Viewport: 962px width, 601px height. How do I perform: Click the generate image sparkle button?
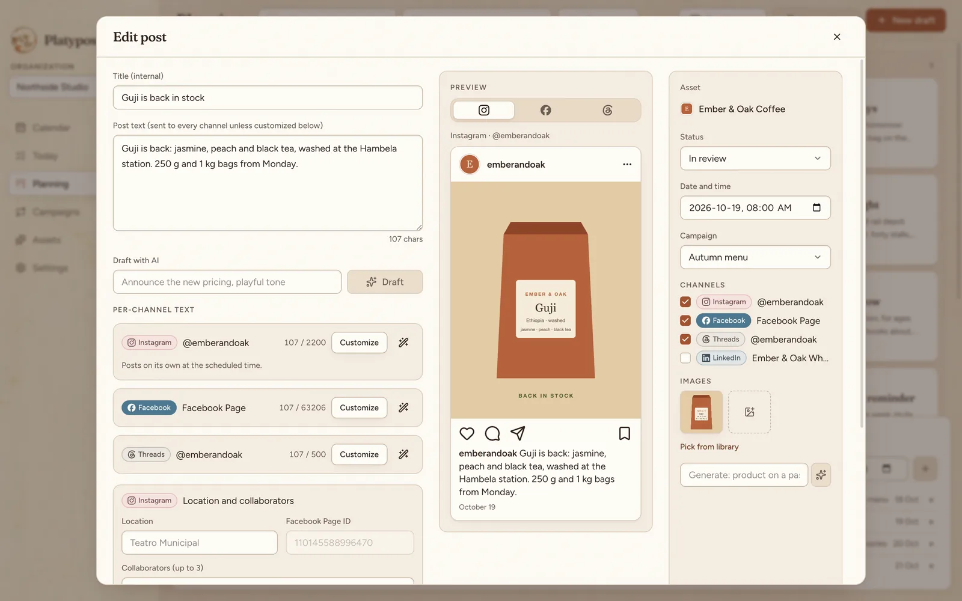(821, 475)
